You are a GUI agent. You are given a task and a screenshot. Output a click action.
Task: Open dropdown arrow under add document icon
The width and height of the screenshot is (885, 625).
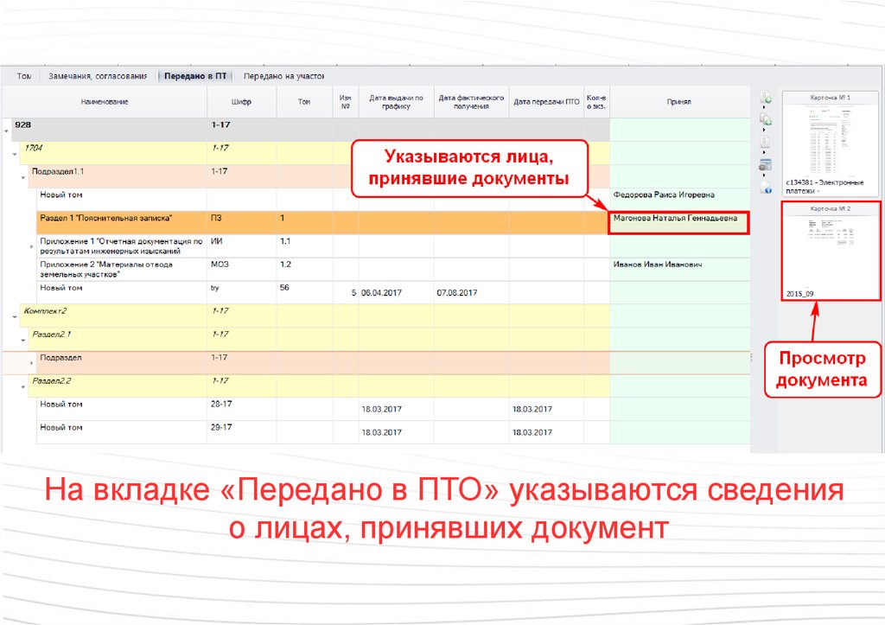point(764,107)
